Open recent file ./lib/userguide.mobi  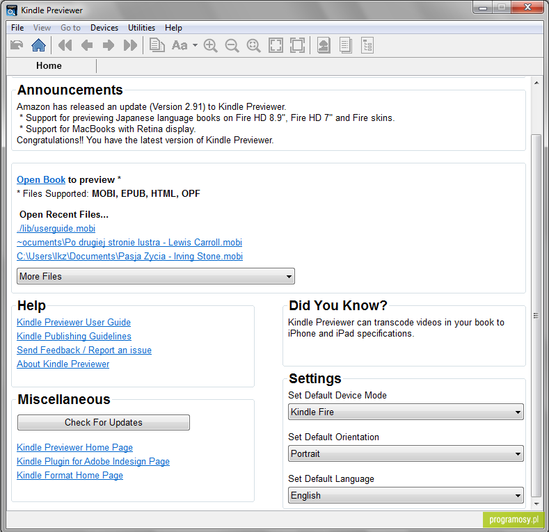coord(56,229)
